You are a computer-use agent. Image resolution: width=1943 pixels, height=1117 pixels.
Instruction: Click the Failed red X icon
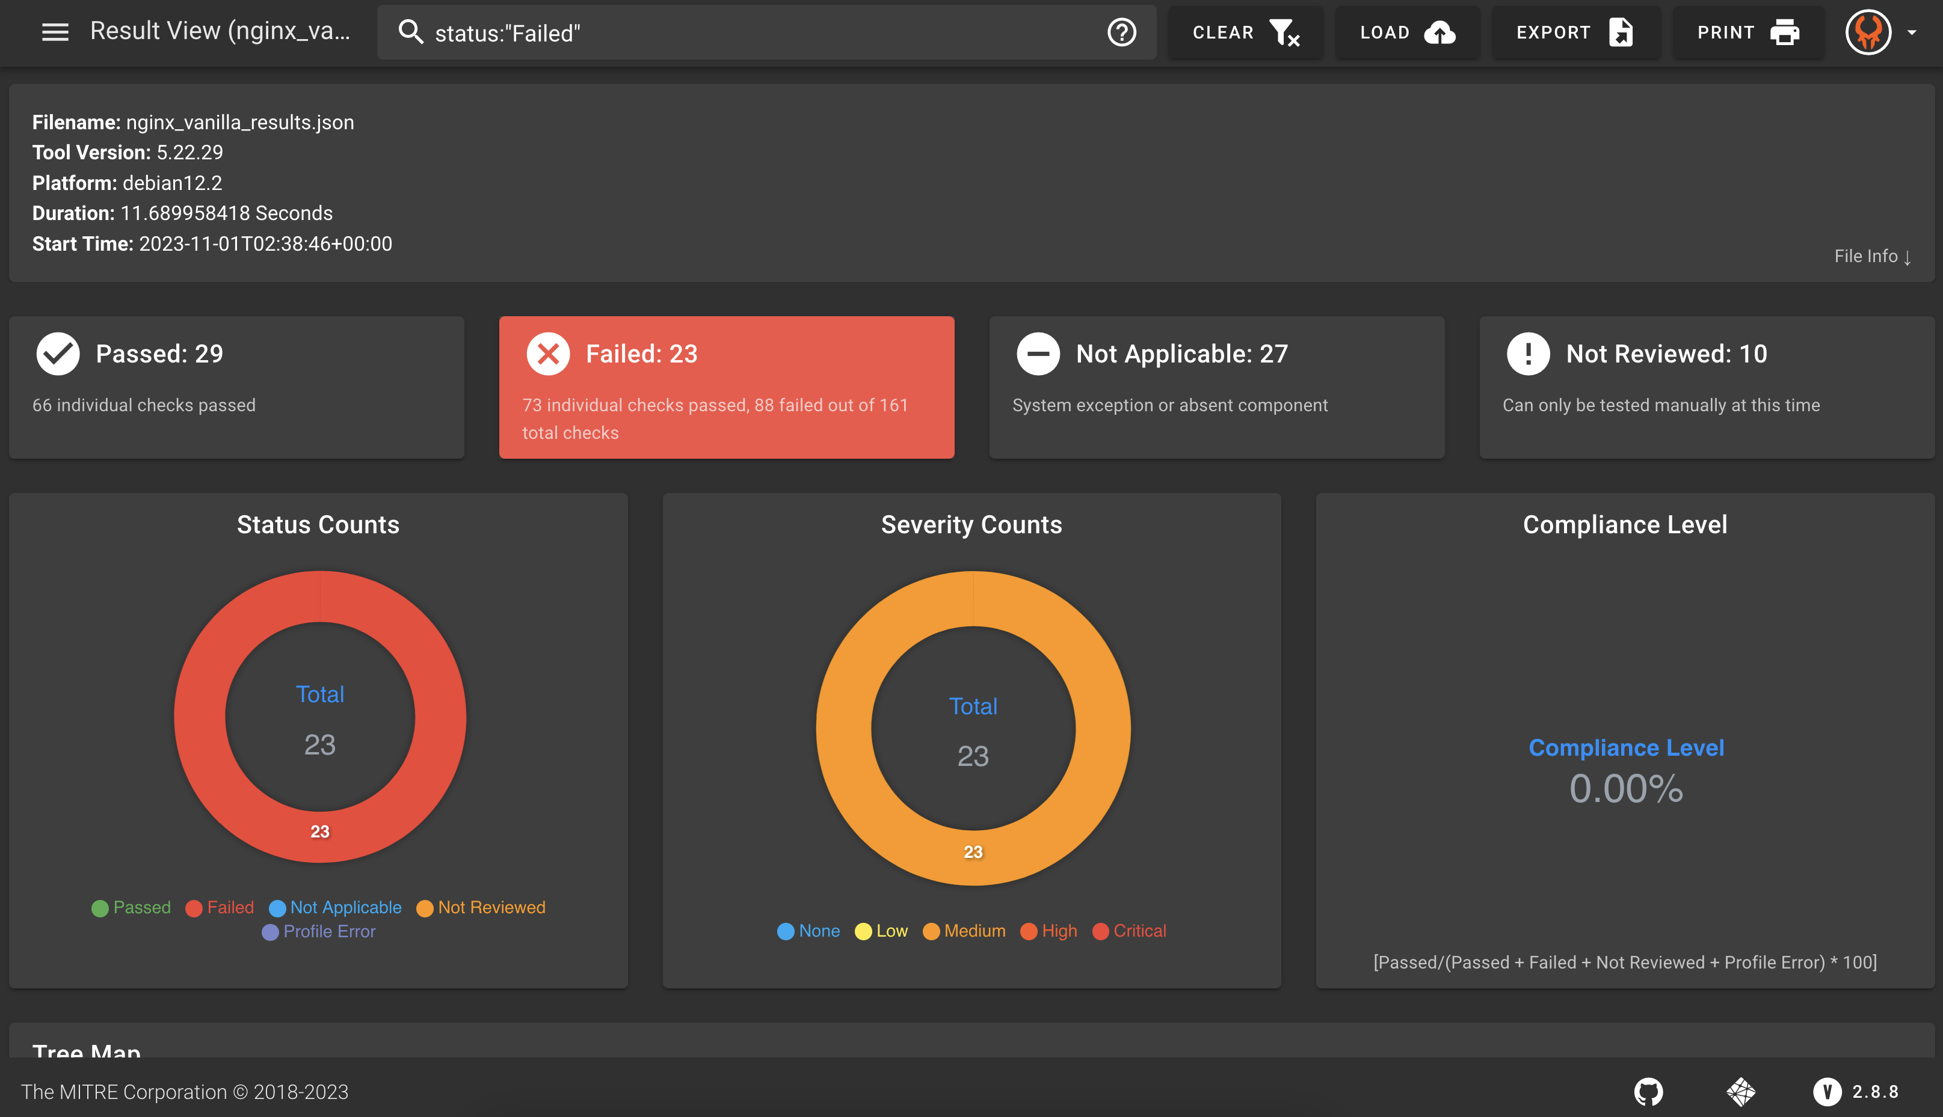coord(548,353)
